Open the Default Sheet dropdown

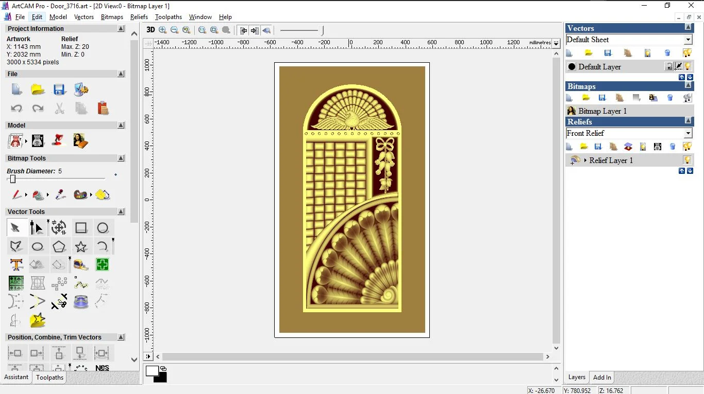tap(688, 40)
